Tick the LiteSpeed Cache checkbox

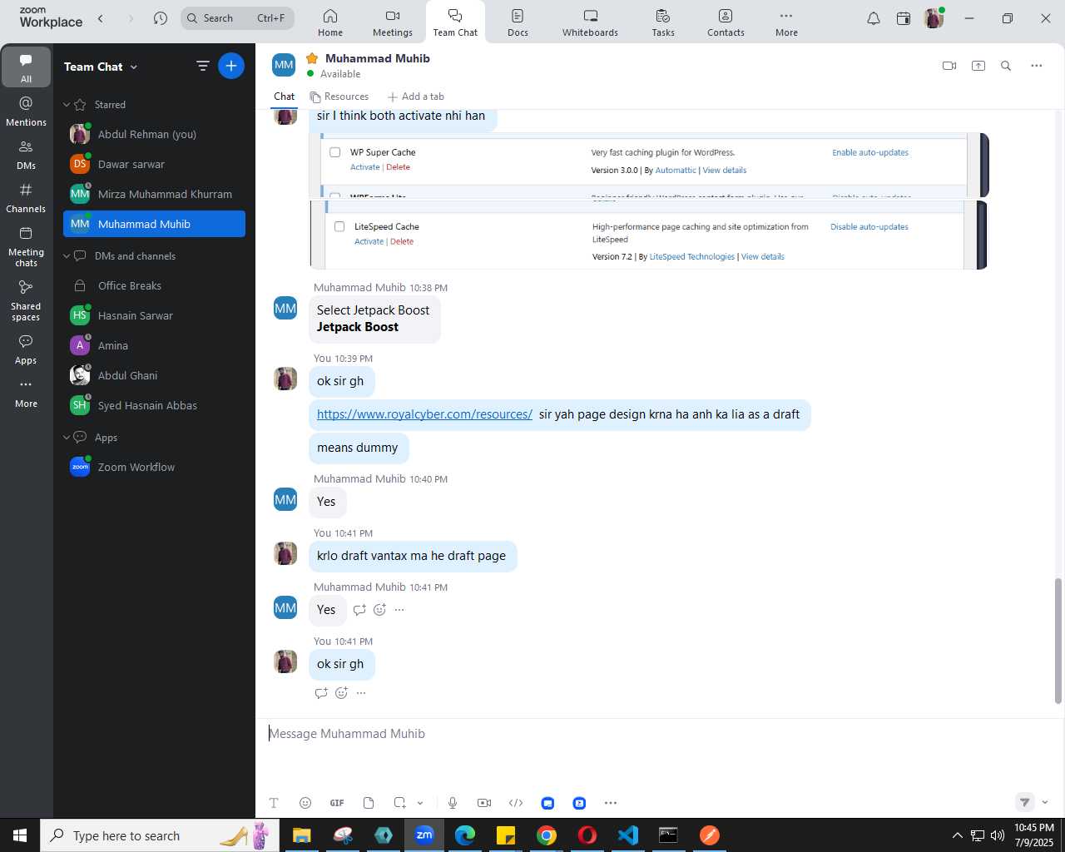point(339,226)
